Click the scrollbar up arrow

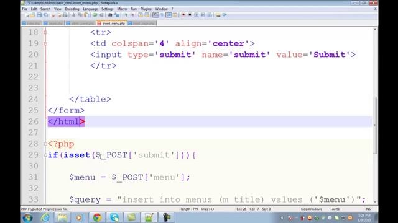pyautogui.click(x=375, y=30)
